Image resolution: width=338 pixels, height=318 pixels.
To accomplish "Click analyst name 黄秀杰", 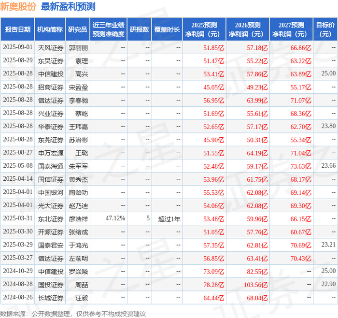I will pos(78,179).
